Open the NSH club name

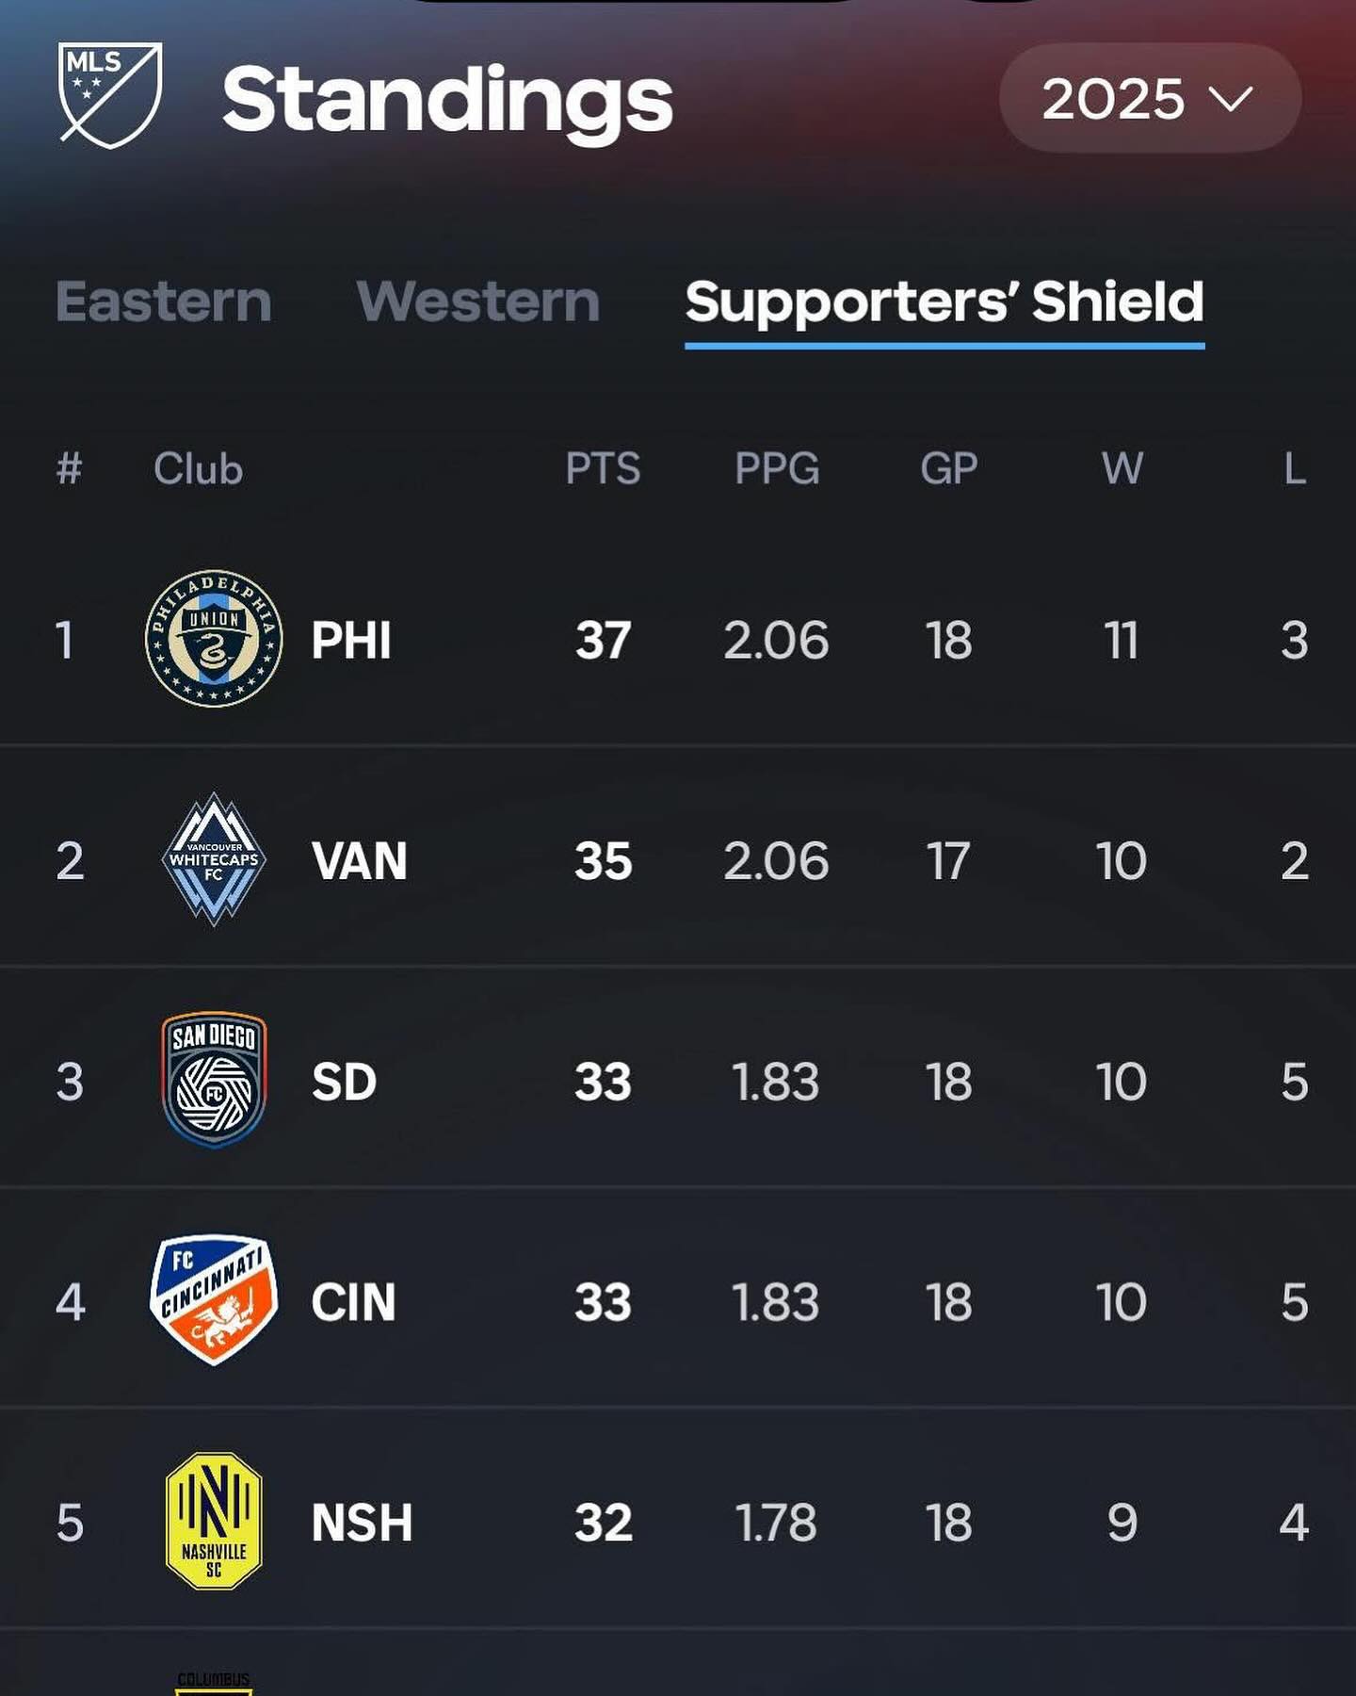coord(362,1523)
